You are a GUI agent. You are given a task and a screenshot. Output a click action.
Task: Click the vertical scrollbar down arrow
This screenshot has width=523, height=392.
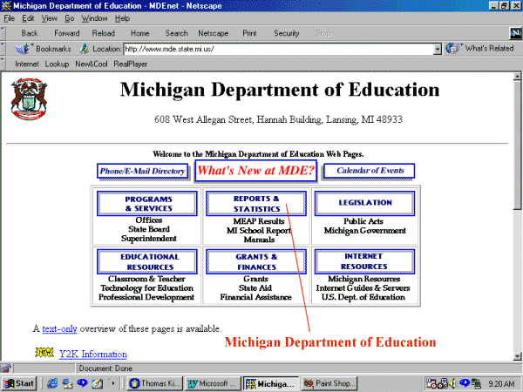click(x=516, y=357)
